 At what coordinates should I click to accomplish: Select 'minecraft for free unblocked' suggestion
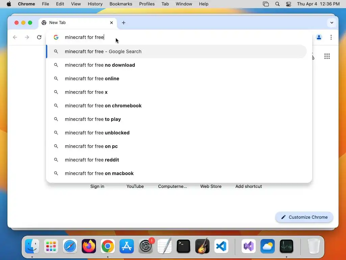[x=176, y=133]
